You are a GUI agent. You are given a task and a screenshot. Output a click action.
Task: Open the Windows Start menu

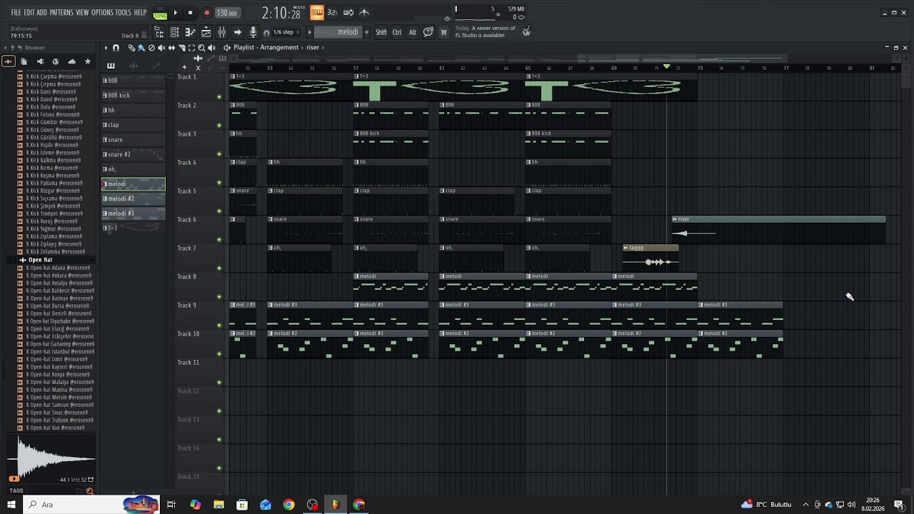(11, 505)
